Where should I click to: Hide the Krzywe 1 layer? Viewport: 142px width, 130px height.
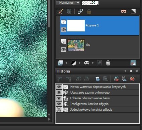(64, 30)
